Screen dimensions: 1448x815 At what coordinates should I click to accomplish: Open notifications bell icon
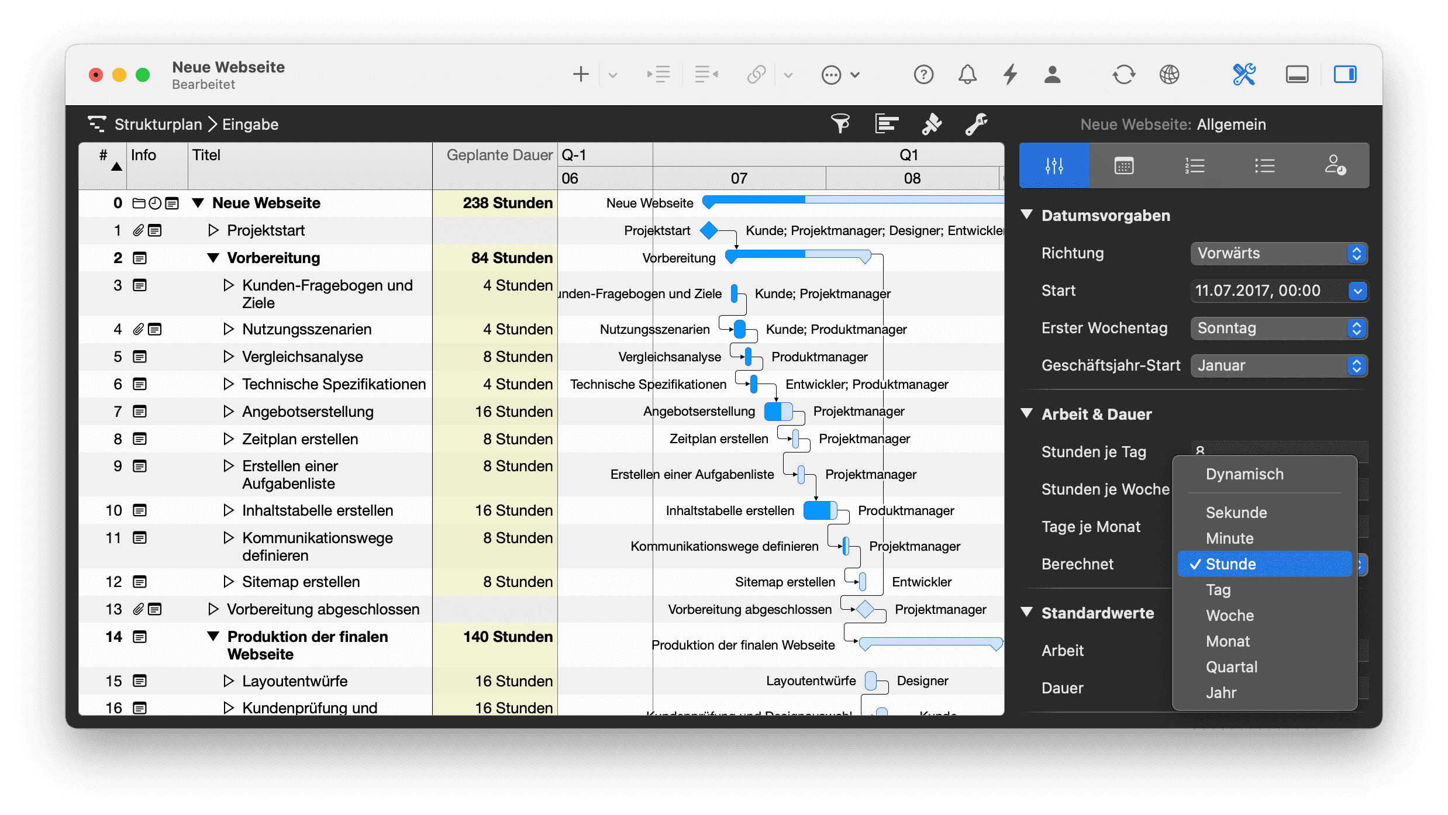click(x=967, y=74)
